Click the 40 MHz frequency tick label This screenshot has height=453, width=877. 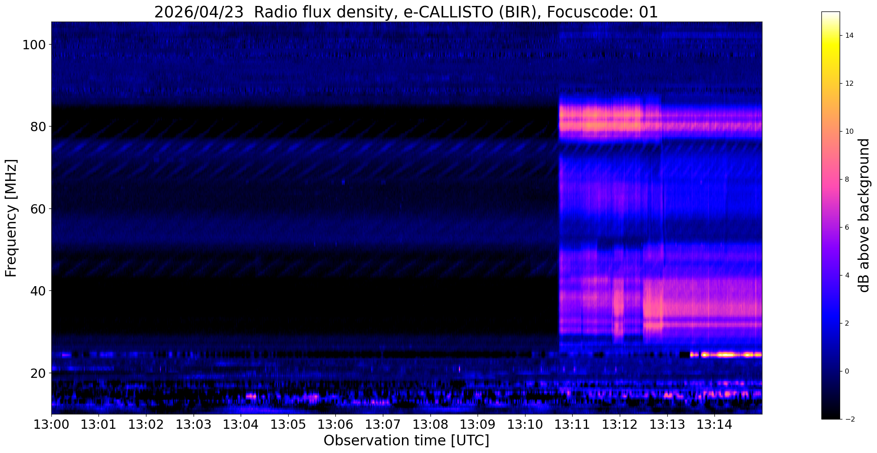coord(38,291)
